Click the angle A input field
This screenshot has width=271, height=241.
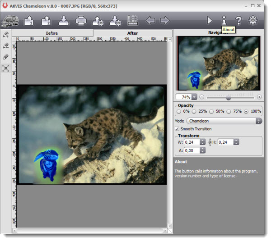click(191, 150)
